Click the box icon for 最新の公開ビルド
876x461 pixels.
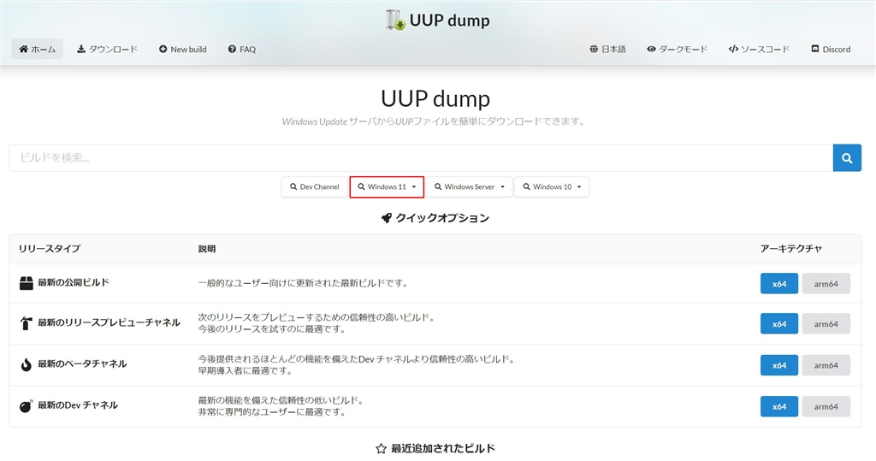27,283
